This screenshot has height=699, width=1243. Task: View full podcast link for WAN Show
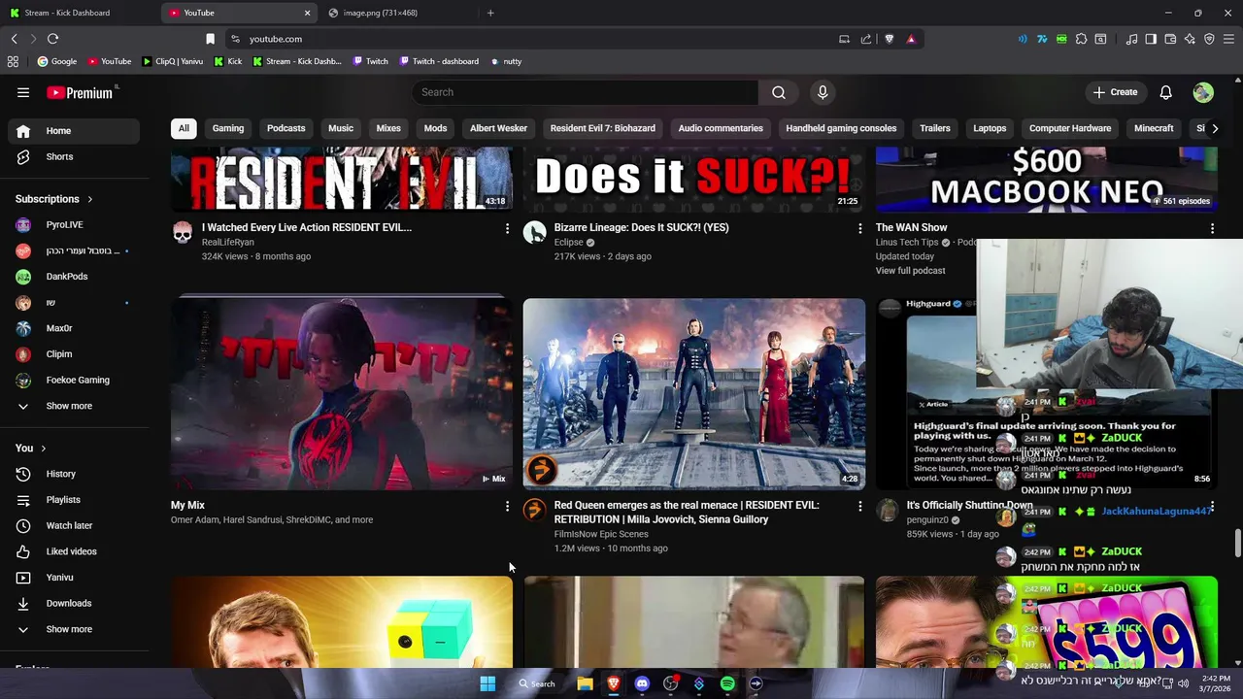(x=910, y=271)
